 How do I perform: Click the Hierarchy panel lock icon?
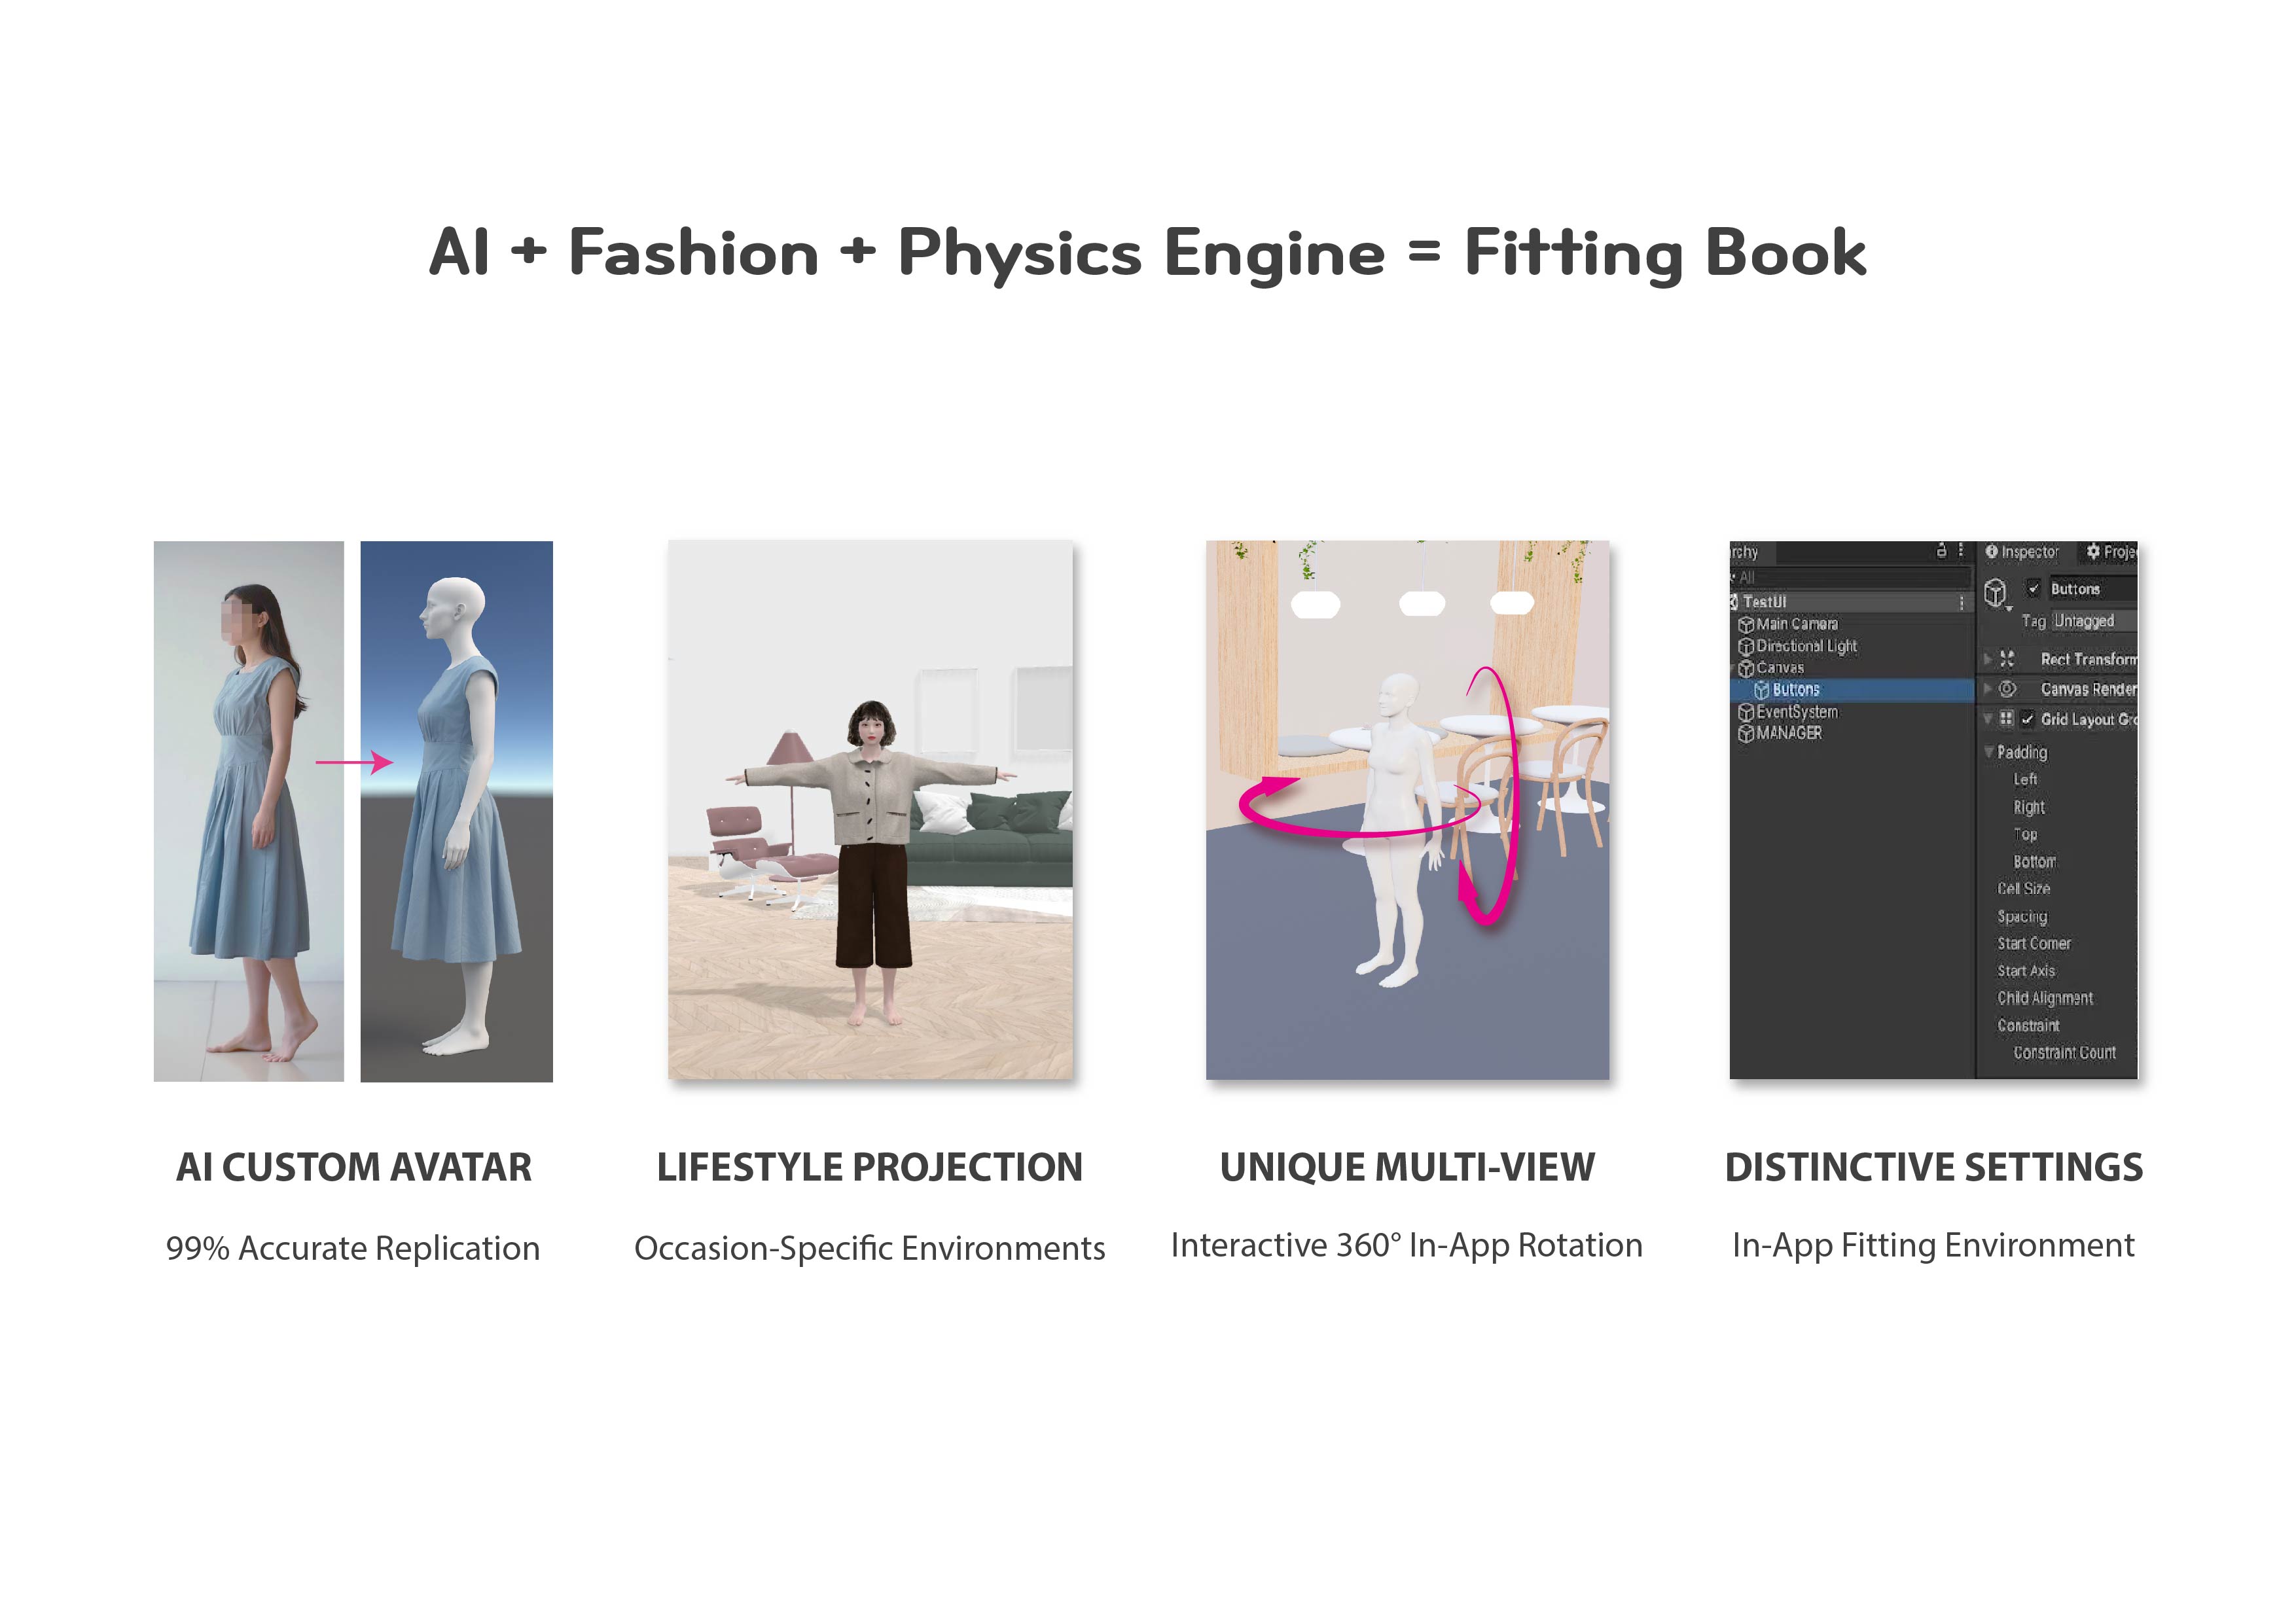[x=1942, y=551]
